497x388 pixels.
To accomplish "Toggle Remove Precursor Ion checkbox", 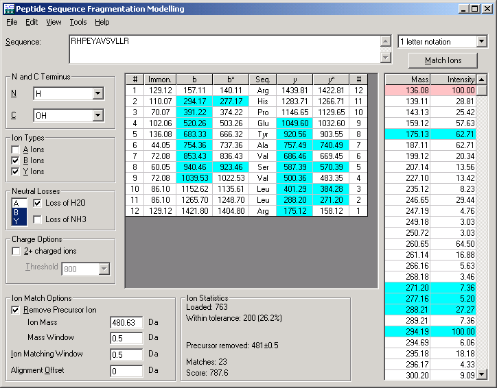I will (x=15, y=310).
